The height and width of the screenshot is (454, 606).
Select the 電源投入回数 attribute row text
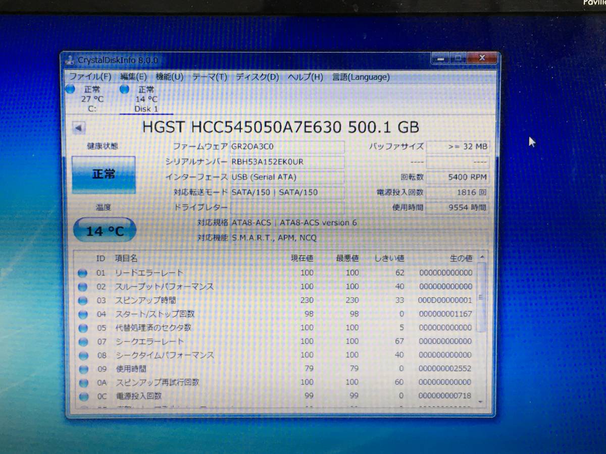click(x=138, y=396)
